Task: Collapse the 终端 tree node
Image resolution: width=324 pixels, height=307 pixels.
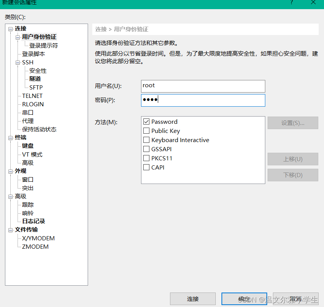Action: coord(10,138)
